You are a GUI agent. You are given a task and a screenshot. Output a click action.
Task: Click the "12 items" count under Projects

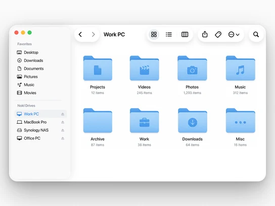click(98, 93)
